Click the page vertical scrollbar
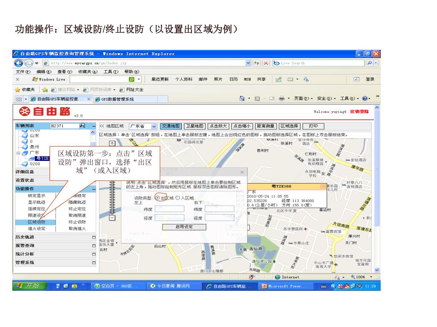This screenshot has height=327, width=437. pyautogui.click(x=377, y=189)
